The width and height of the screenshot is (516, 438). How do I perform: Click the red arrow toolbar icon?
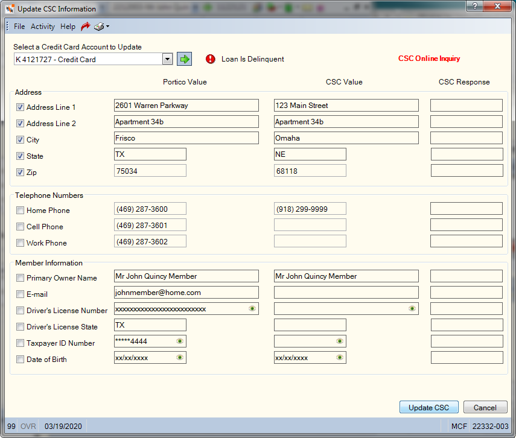click(x=85, y=27)
